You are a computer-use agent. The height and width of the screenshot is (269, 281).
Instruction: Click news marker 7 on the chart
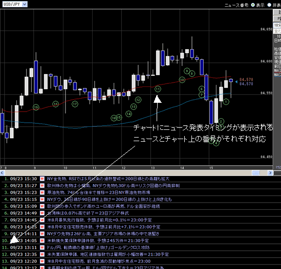point(202,95)
